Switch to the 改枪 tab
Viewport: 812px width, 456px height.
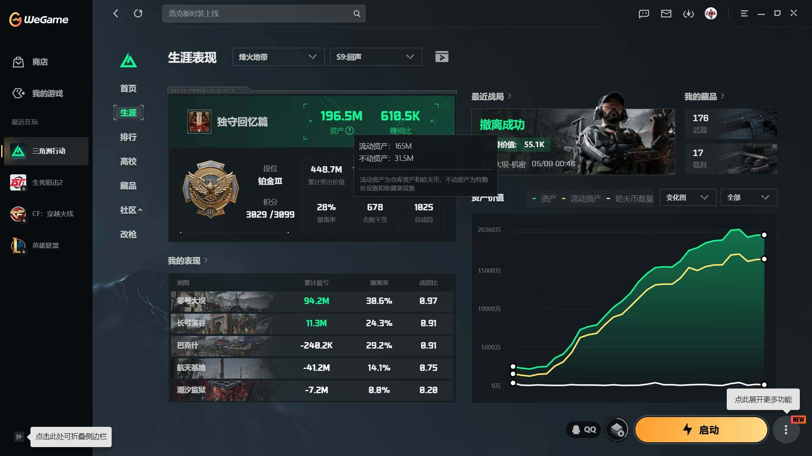[x=128, y=234]
